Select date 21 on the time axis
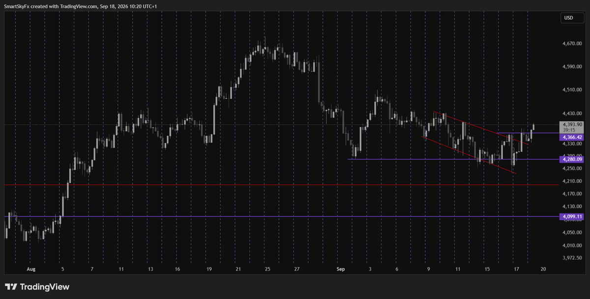590x299 pixels. point(238,270)
